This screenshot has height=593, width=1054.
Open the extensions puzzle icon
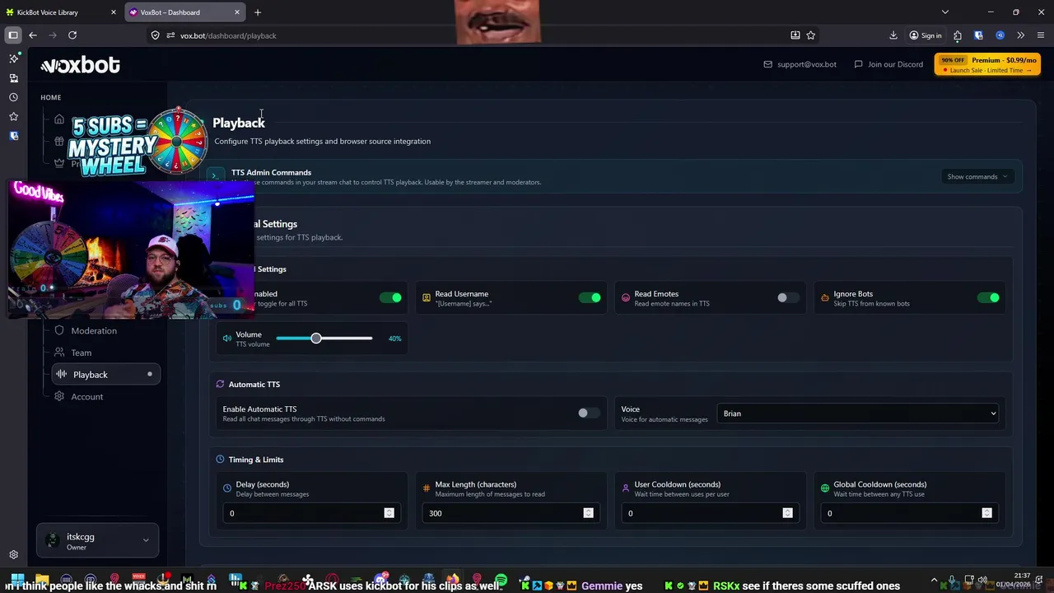[958, 35]
